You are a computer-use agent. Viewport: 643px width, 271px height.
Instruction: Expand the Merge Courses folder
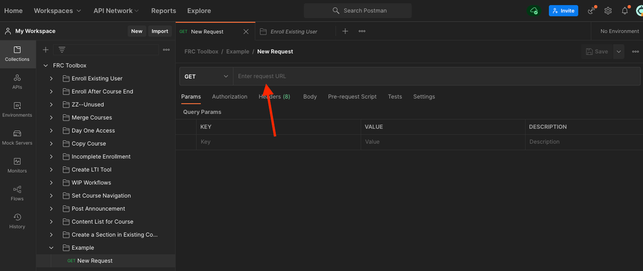51,118
